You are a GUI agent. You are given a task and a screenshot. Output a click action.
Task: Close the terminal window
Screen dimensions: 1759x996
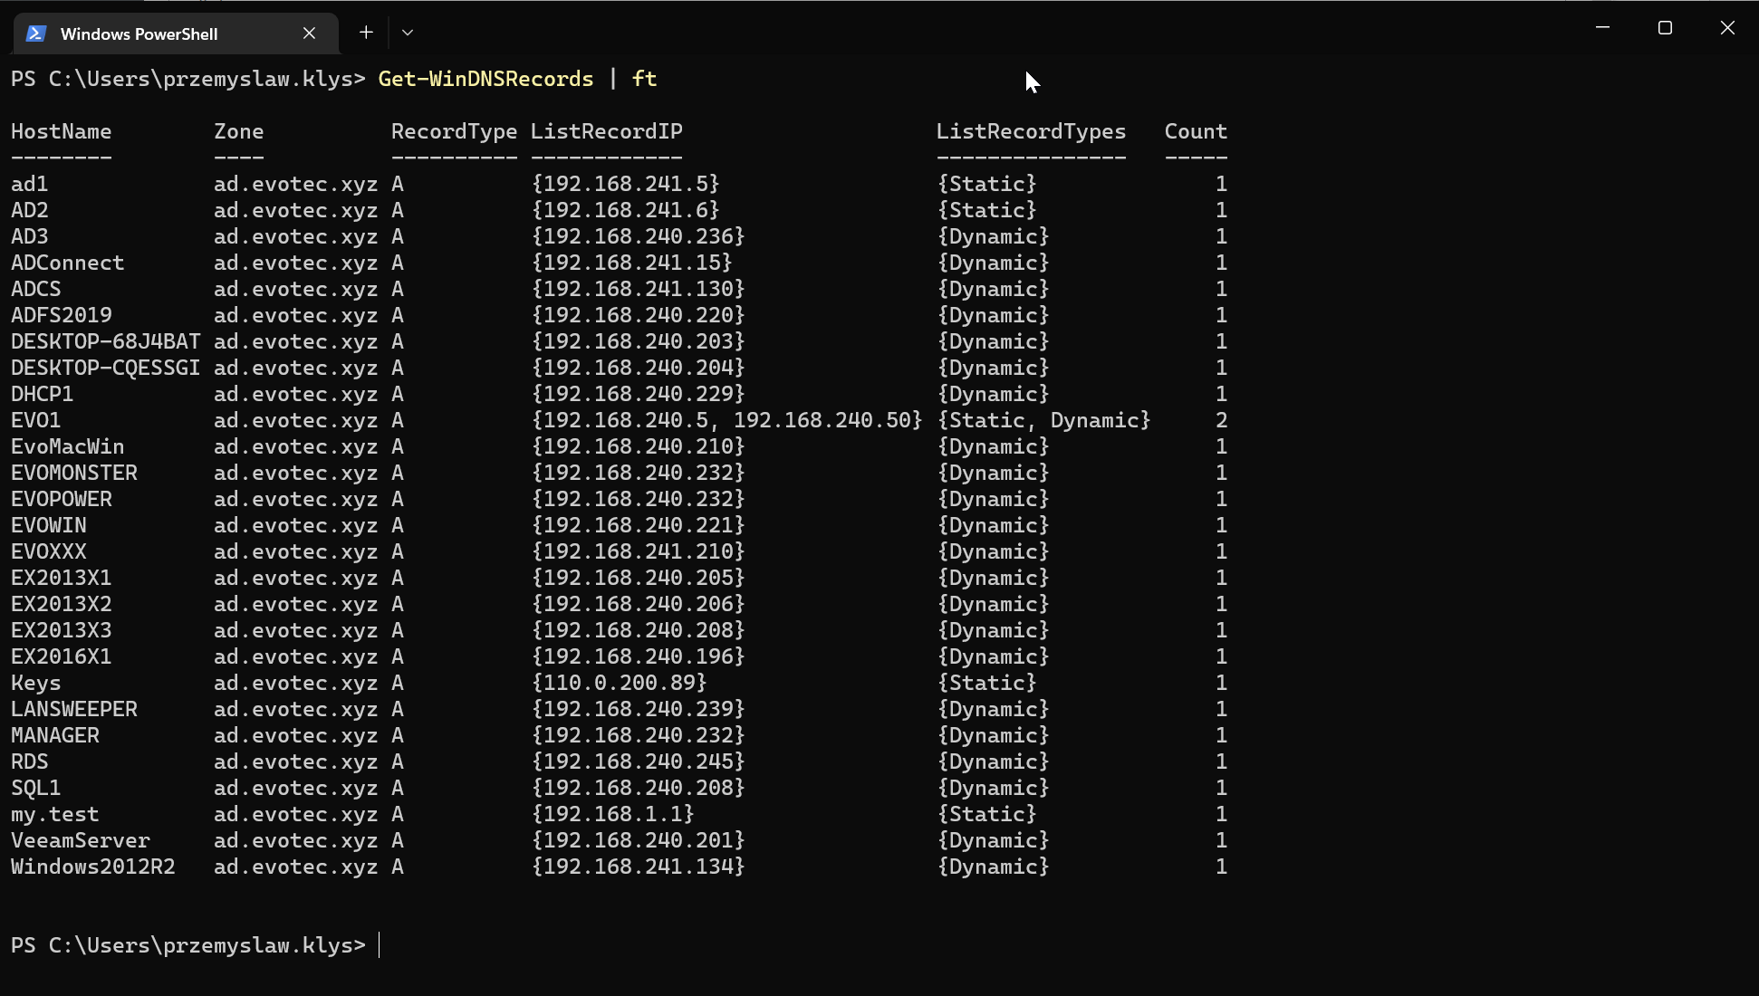tap(1727, 28)
